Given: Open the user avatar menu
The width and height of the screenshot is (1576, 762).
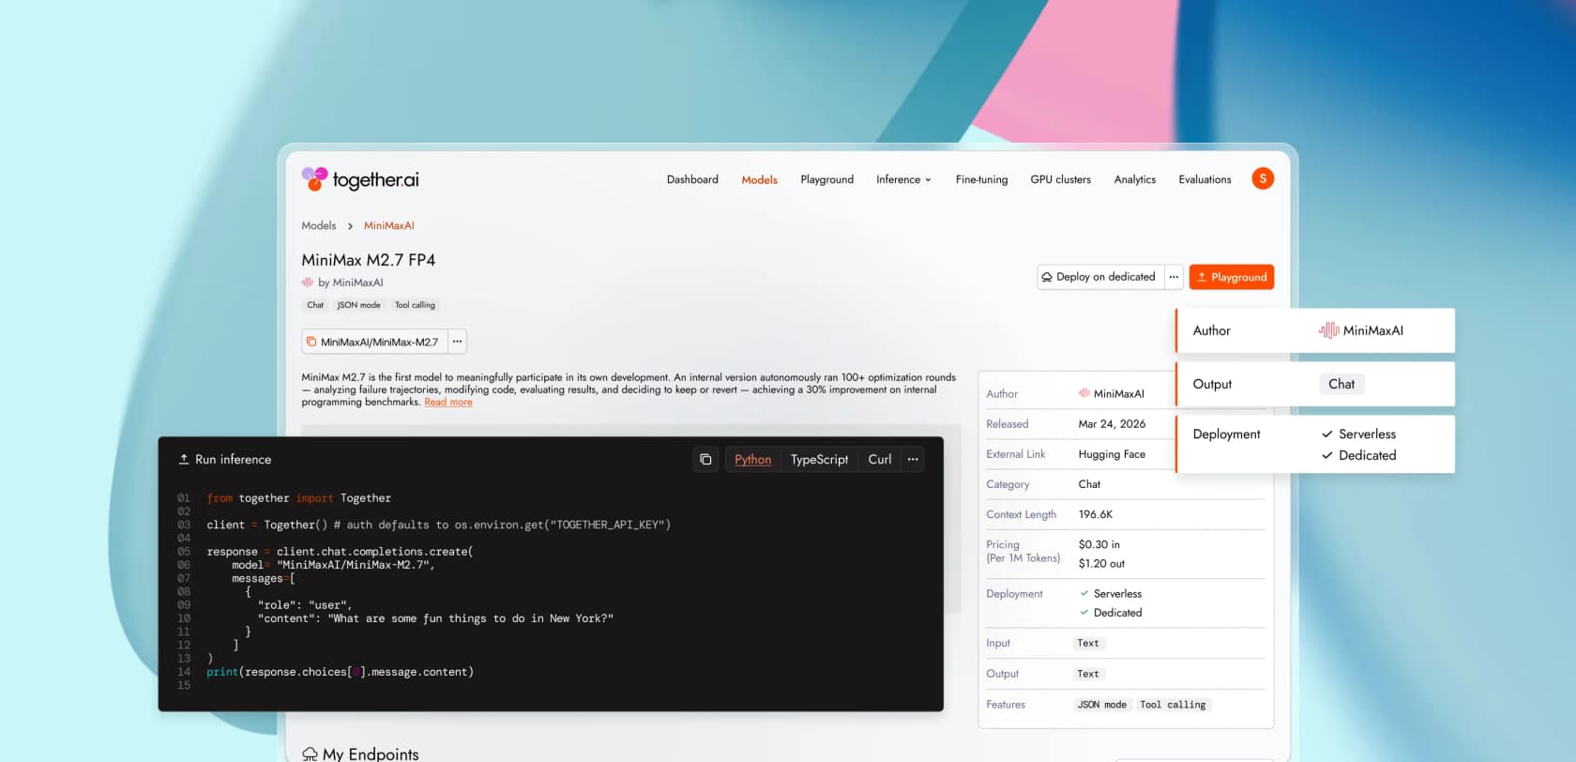Looking at the screenshot, I should [x=1263, y=178].
